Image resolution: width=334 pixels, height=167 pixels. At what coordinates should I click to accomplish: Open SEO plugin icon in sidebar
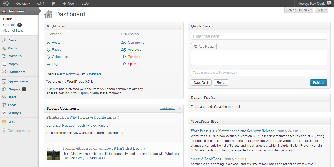pos(4,122)
